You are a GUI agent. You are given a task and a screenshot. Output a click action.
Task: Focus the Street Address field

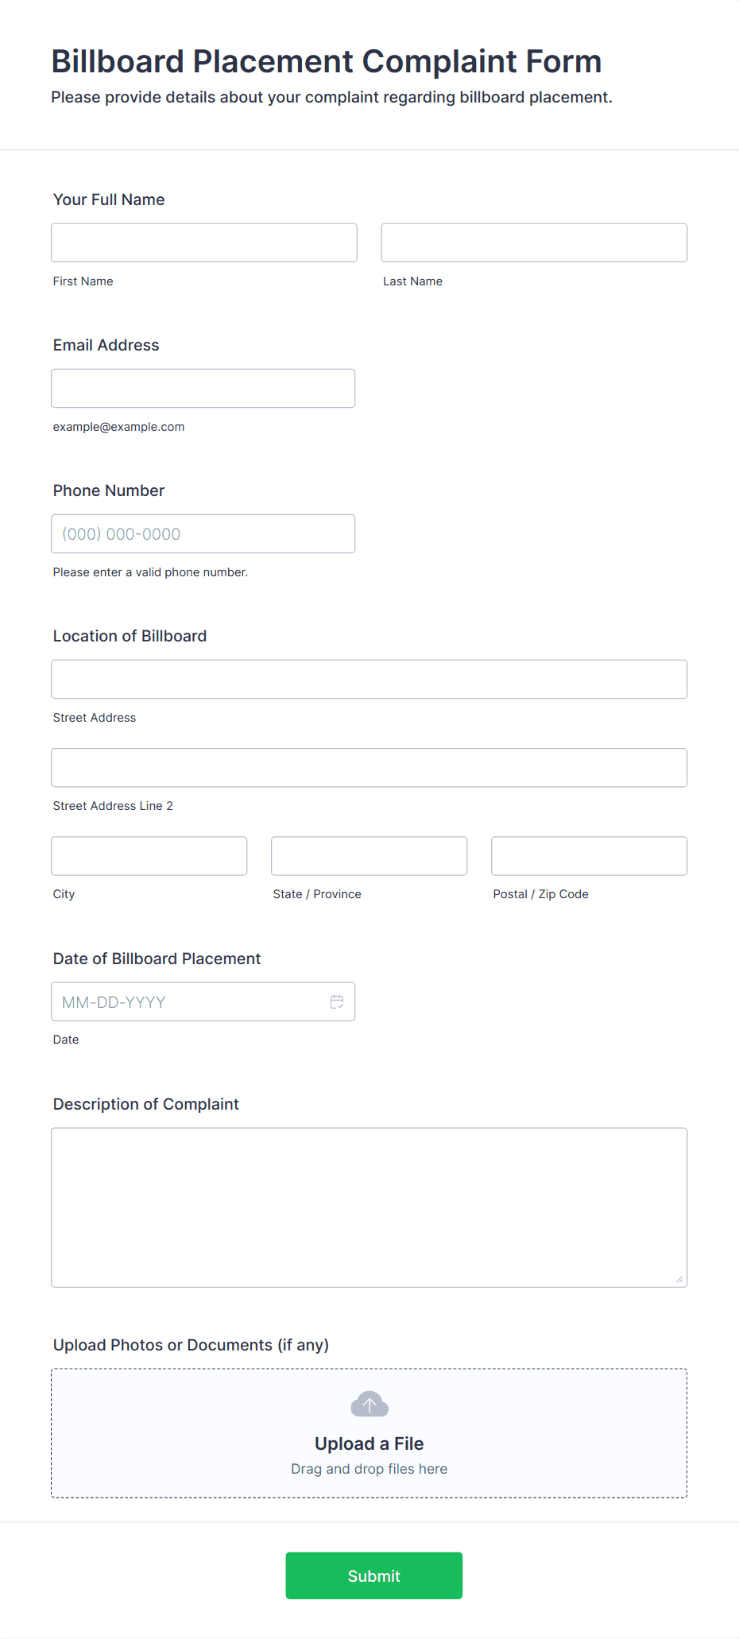(369, 679)
